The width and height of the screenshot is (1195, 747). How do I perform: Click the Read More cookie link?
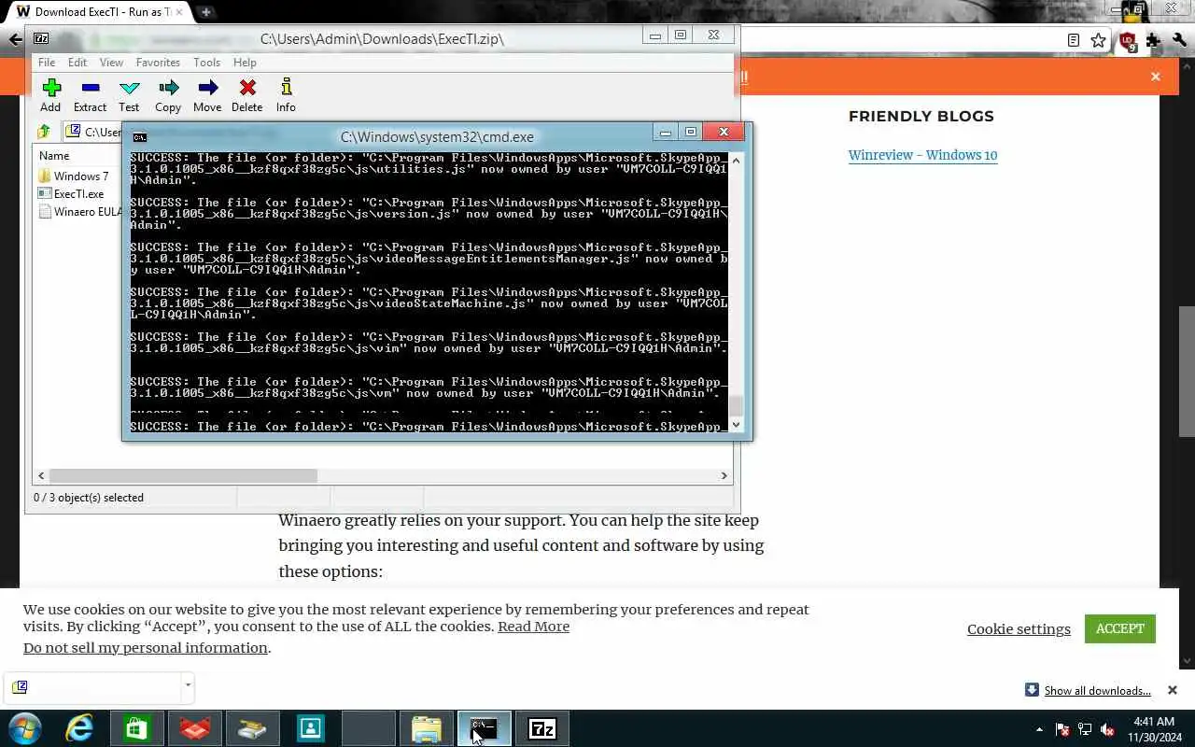pos(533,627)
